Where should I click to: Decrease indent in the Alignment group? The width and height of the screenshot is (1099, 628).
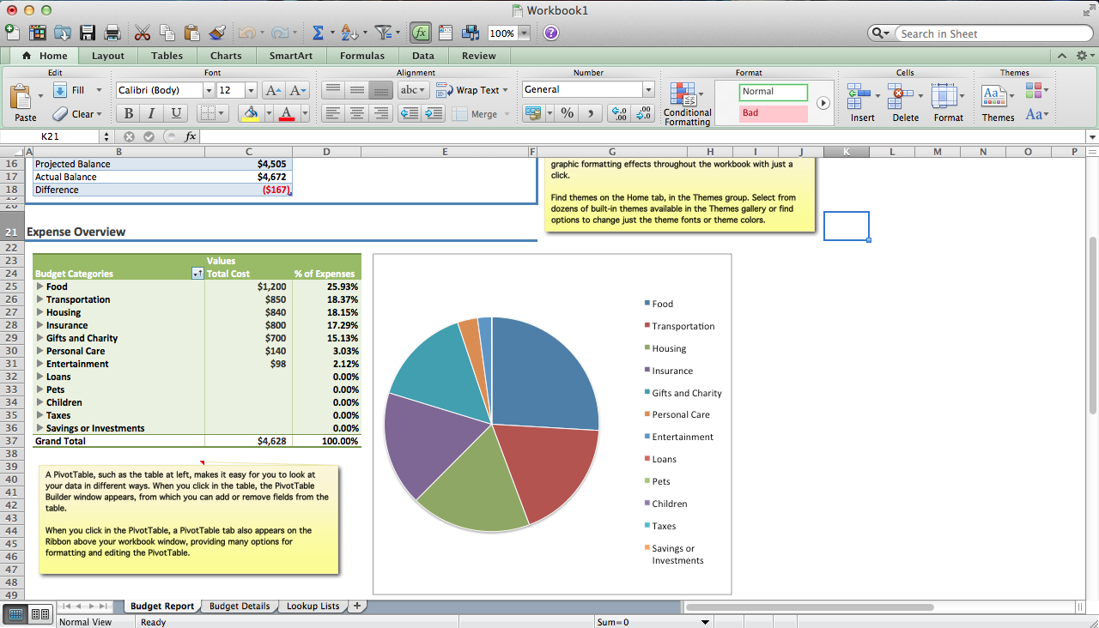point(410,113)
